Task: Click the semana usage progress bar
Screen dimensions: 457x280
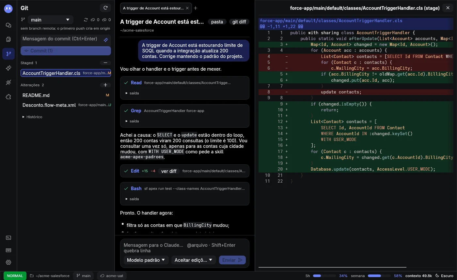Action: pyautogui.click(x=379, y=276)
